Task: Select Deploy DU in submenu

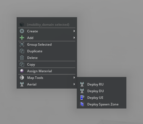Action: [101, 91]
